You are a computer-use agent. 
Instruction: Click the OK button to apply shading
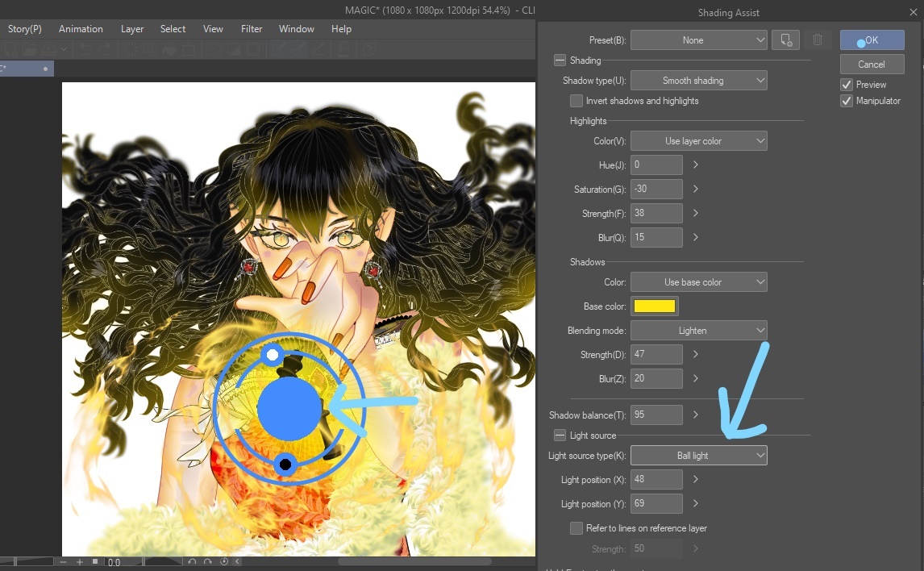click(x=872, y=40)
